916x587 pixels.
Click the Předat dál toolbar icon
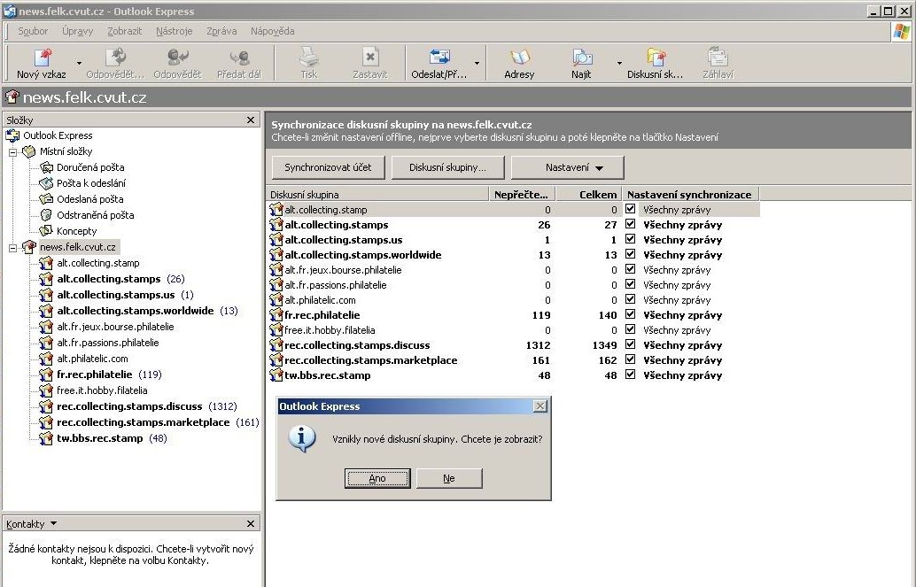pos(239,58)
